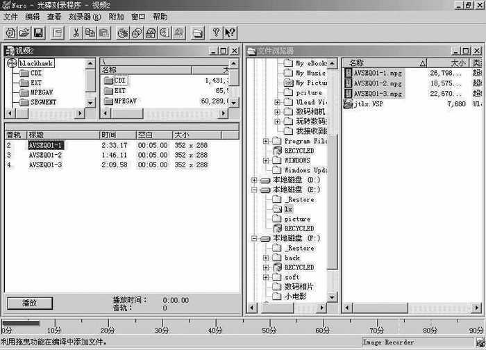486x350 pixels.
Task: Open the 附加 menu
Action: coord(116,17)
